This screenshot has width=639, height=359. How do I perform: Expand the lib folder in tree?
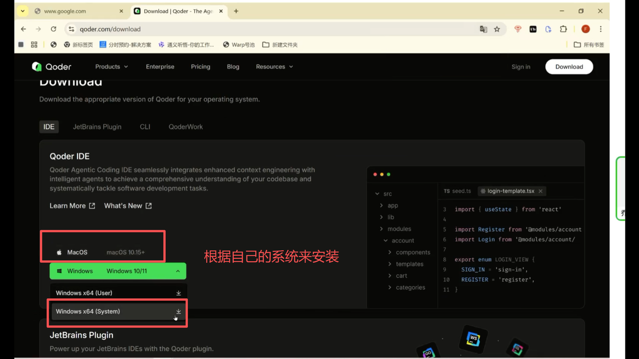386,217
